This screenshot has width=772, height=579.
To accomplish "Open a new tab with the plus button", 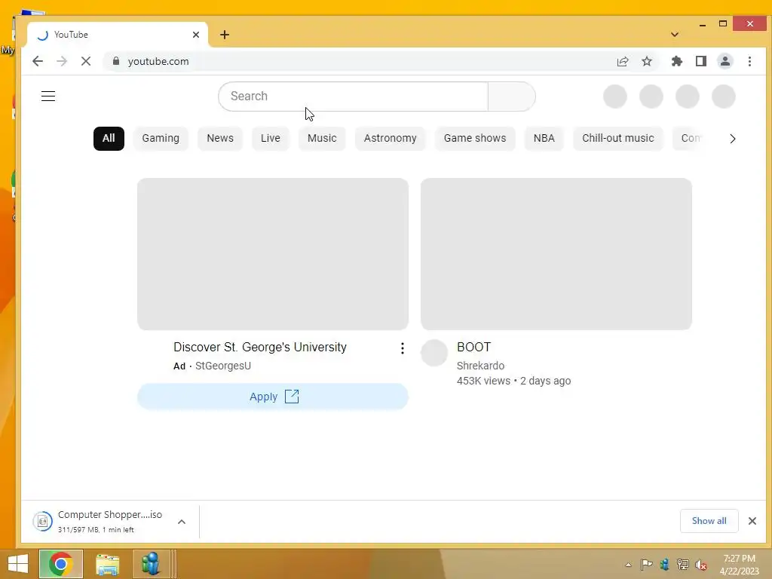I will pyautogui.click(x=225, y=35).
